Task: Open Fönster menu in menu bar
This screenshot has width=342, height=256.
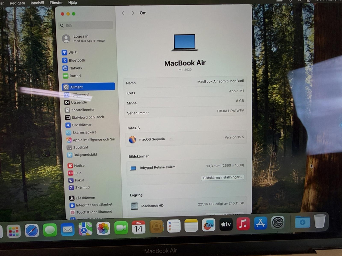Action: tap(56, 3)
